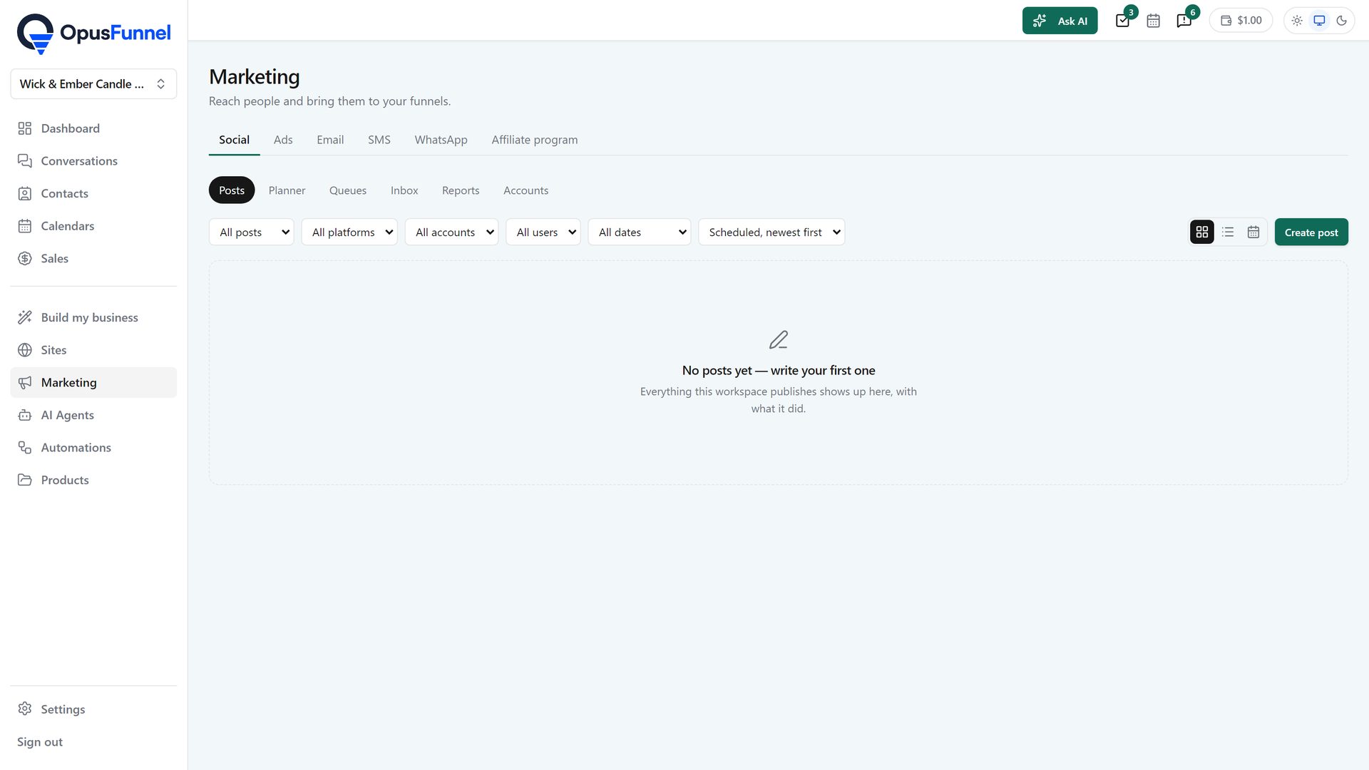The image size is (1369, 770).
Task: Expand the All posts filter dropdown
Action: click(252, 232)
